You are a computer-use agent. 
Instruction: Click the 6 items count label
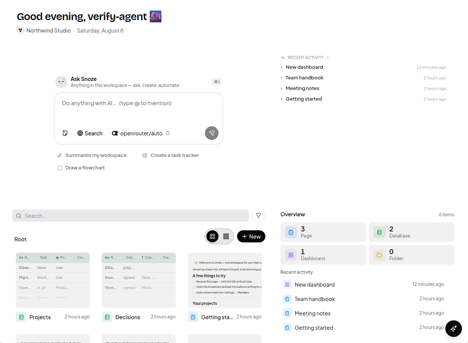[446, 214]
